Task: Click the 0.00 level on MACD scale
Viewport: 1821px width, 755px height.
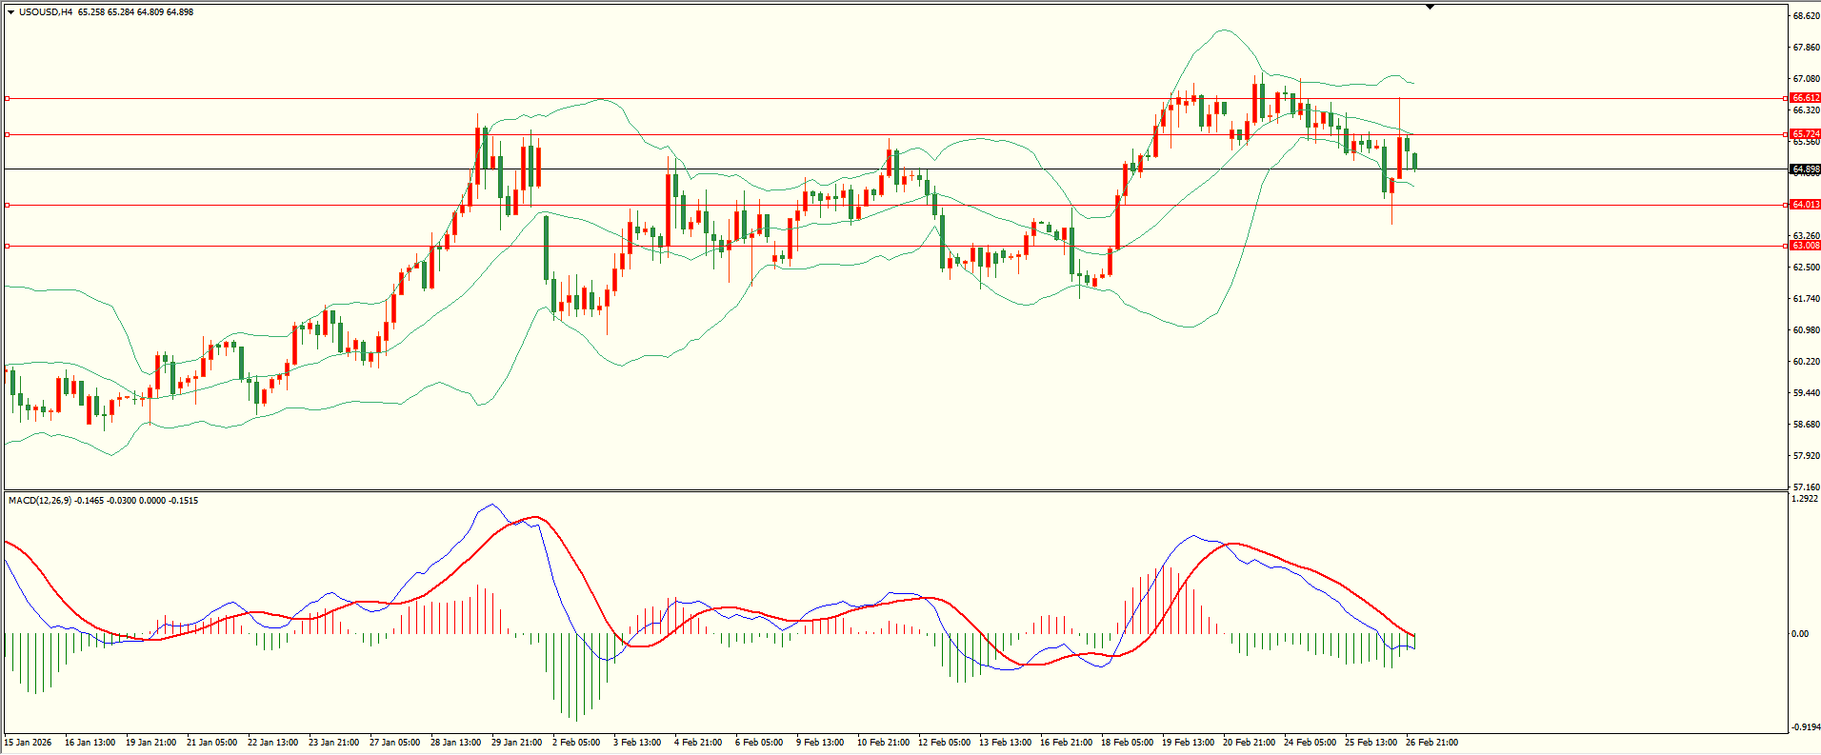Action: [x=1800, y=634]
